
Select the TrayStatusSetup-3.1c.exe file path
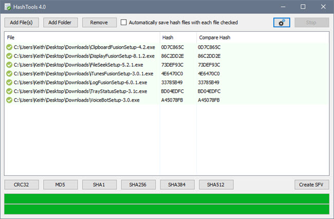pyautogui.click(x=80, y=91)
